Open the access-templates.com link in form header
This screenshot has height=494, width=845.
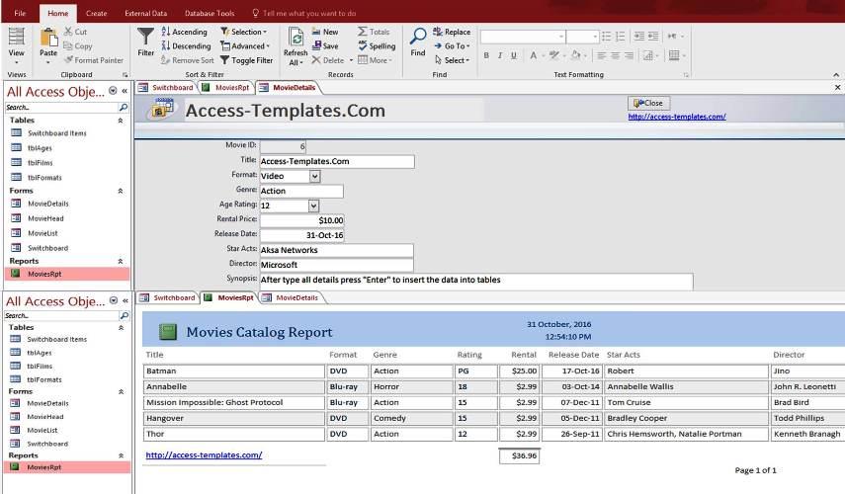[x=677, y=117]
